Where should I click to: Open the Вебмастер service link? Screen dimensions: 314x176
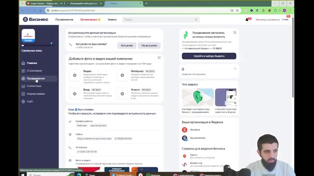196,163
